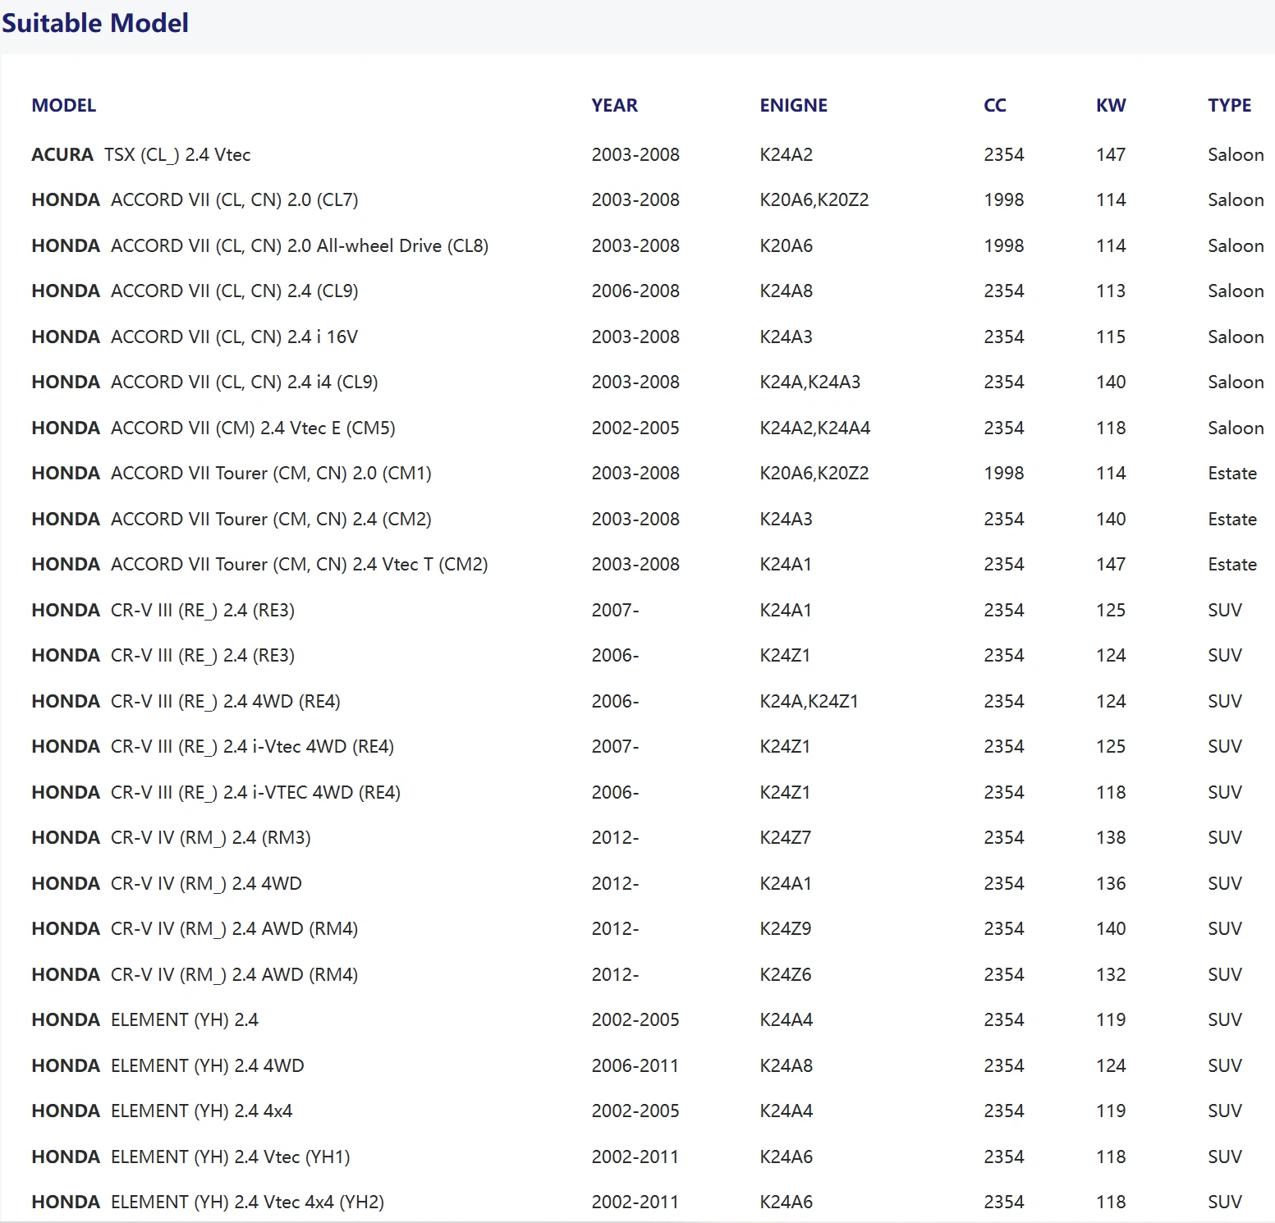Click the YEAR column header
The image size is (1275, 1223).
point(615,105)
